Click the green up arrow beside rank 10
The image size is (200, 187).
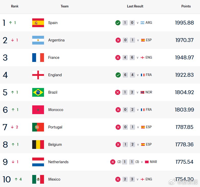(x=16, y=179)
